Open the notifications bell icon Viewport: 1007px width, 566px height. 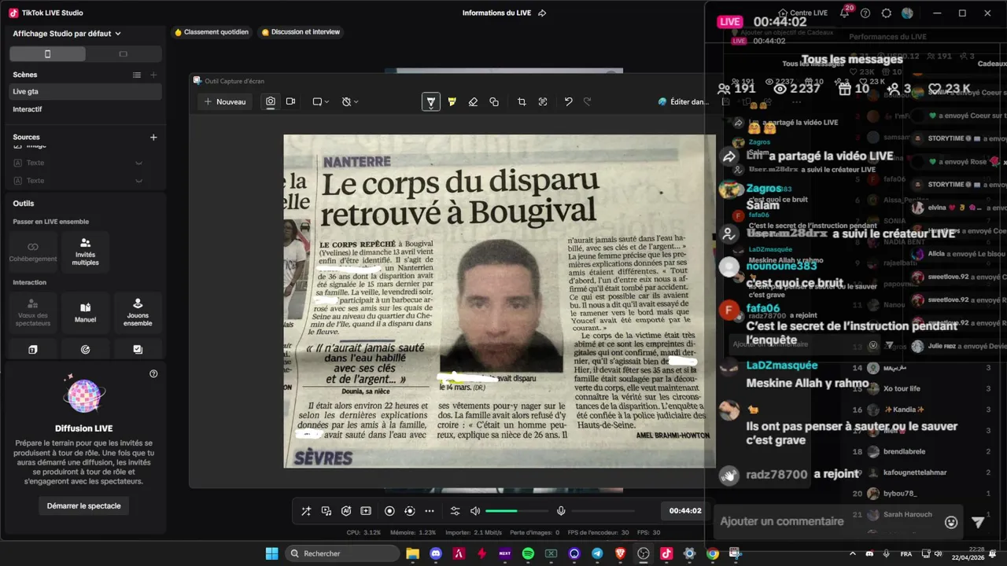point(844,13)
